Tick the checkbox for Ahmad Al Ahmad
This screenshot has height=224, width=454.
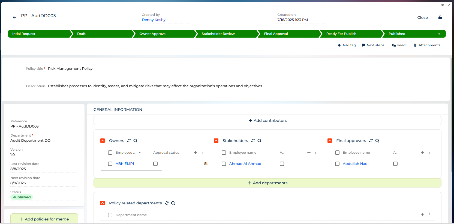(x=224, y=164)
